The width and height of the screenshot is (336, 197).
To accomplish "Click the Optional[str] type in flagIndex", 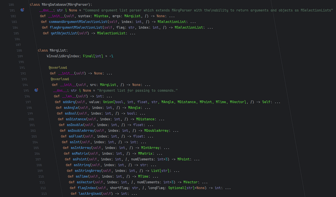I will point(182,188).
